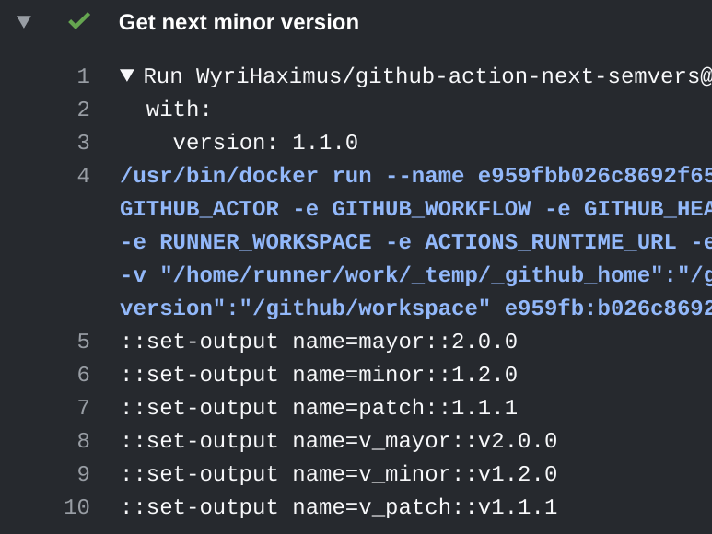Click the 'with:' log line
This screenshot has height=534, width=712.
[x=179, y=110]
